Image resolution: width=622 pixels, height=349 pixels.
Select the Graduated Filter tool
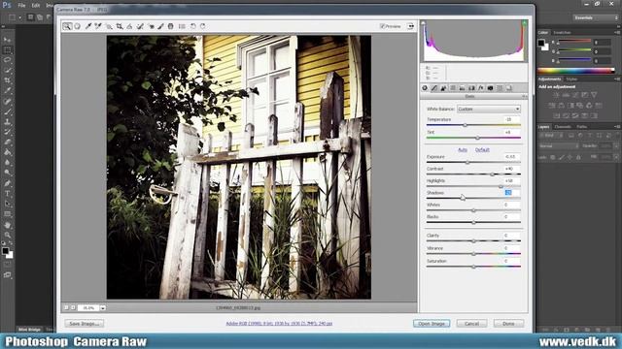point(171,26)
